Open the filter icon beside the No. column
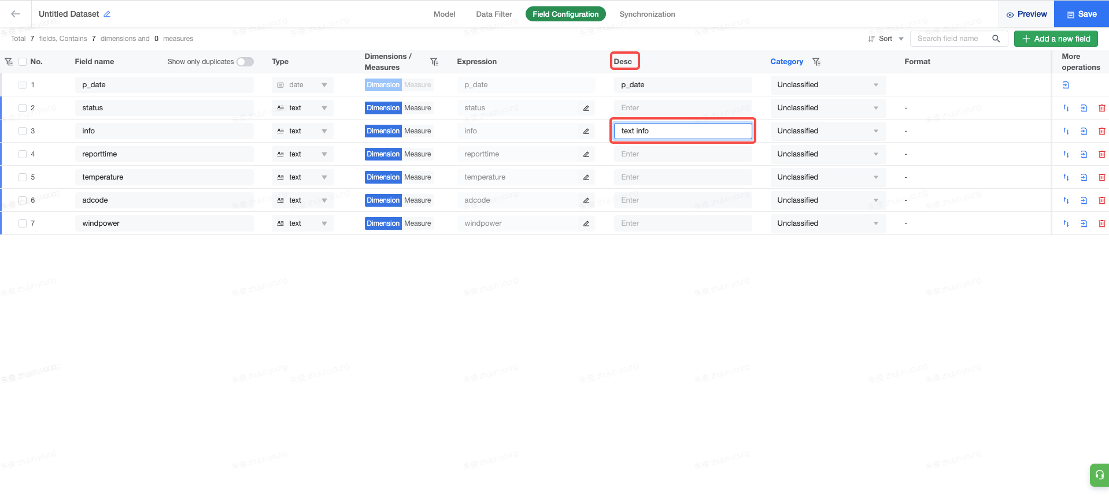 [9, 62]
